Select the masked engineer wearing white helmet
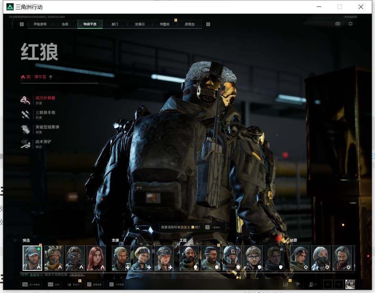The image size is (375, 293). coord(232,258)
